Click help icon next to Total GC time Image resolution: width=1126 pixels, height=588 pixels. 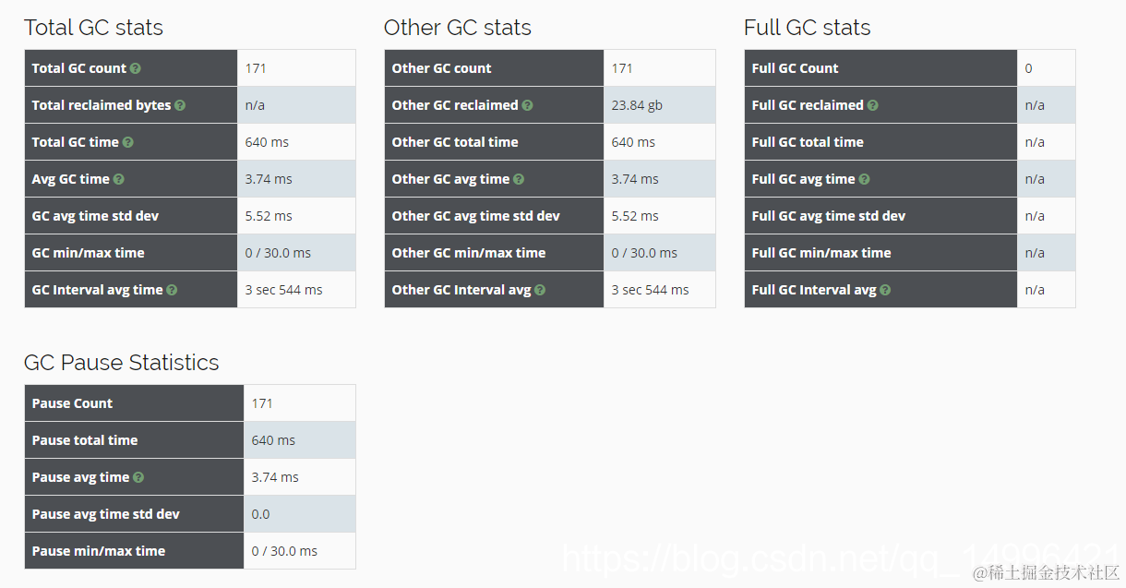pos(128,142)
